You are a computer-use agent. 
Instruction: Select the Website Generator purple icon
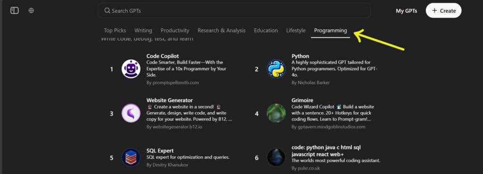pos(131,113)
